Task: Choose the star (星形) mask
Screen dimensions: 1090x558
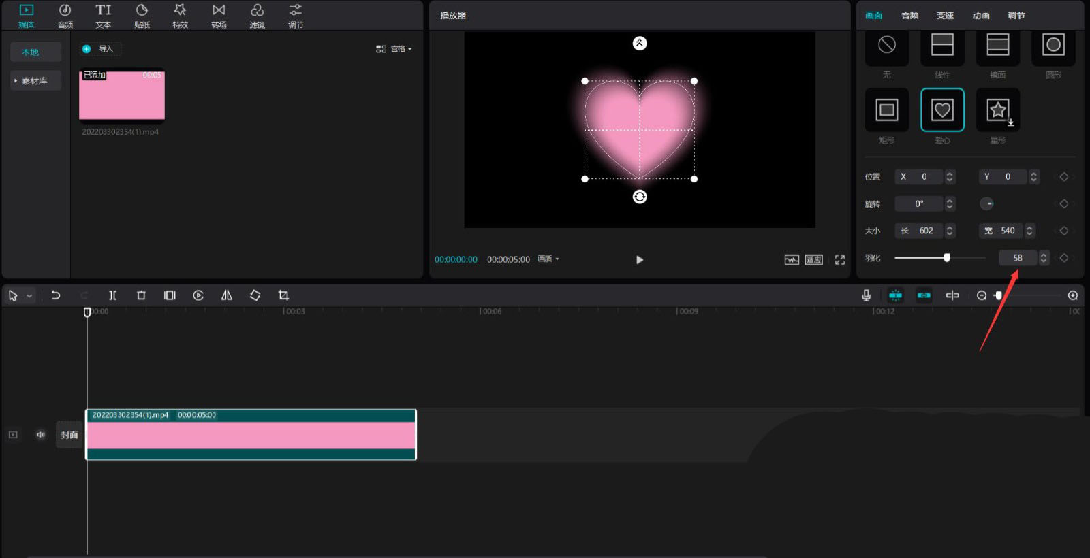Action: (x=997, y=110)
